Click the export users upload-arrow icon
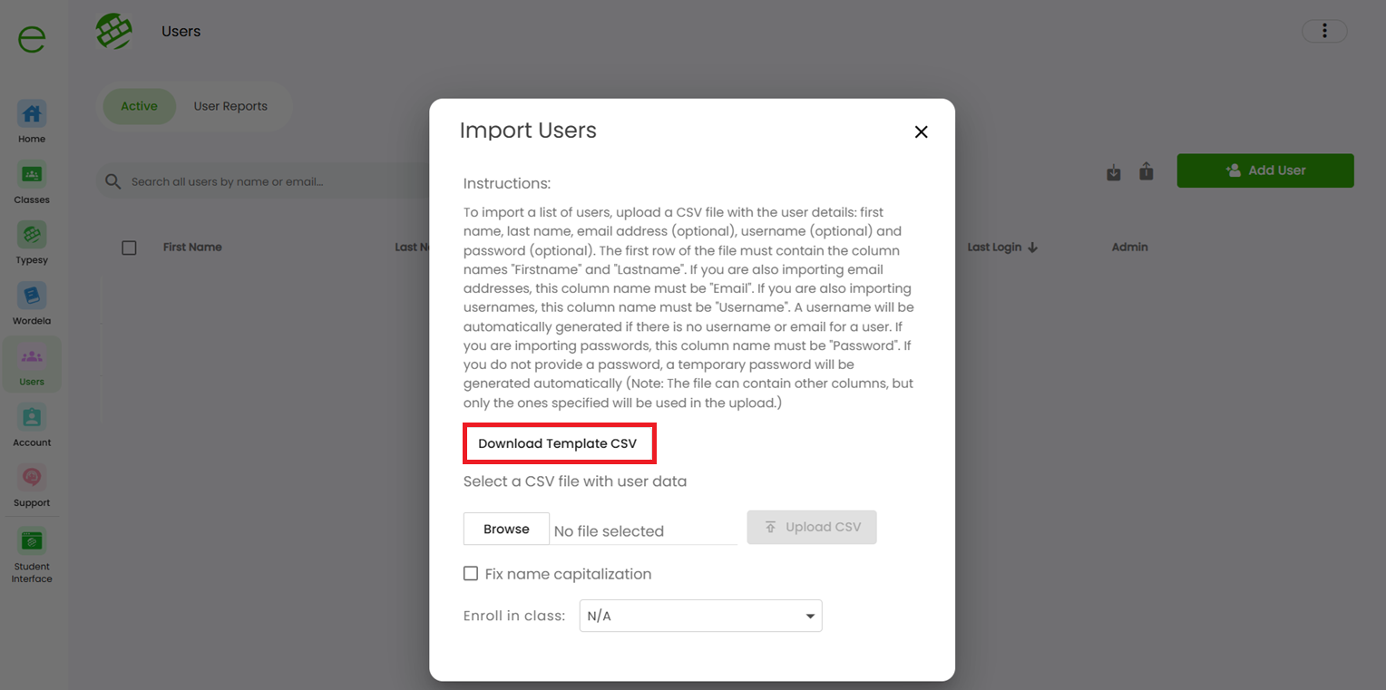 pos(1147,171)
